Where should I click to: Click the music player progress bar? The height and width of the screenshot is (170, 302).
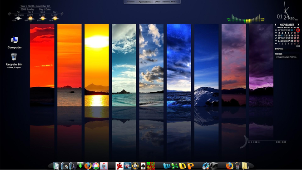[x=267, y=141]
